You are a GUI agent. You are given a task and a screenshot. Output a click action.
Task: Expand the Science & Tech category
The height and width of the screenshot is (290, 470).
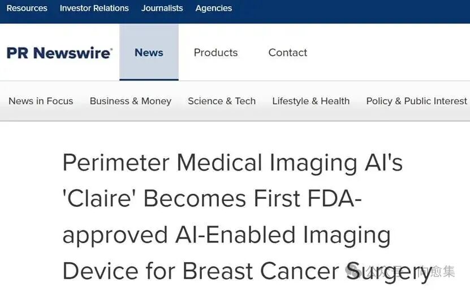pos(222,101)
